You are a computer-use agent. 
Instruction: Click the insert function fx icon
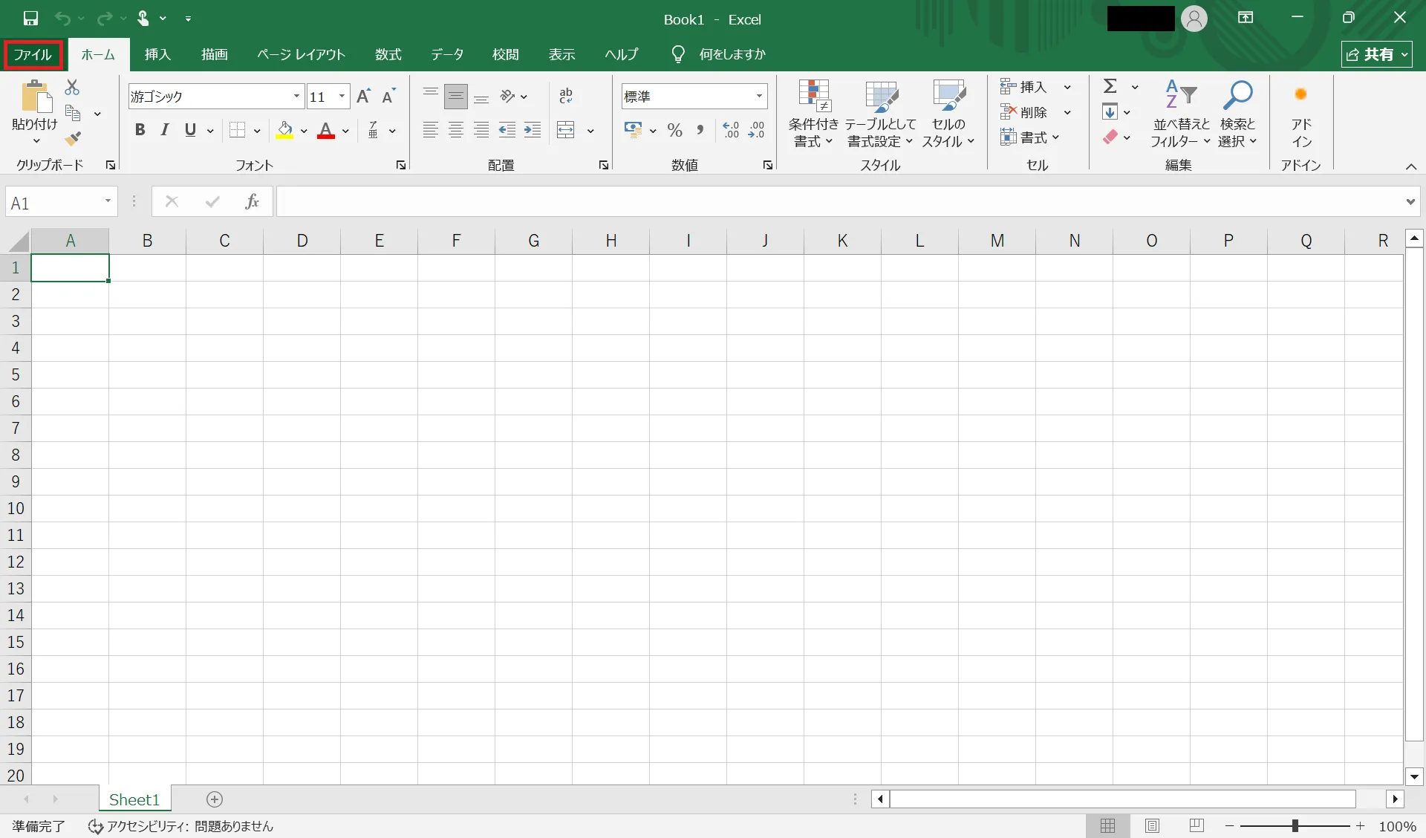pos(252,201)
